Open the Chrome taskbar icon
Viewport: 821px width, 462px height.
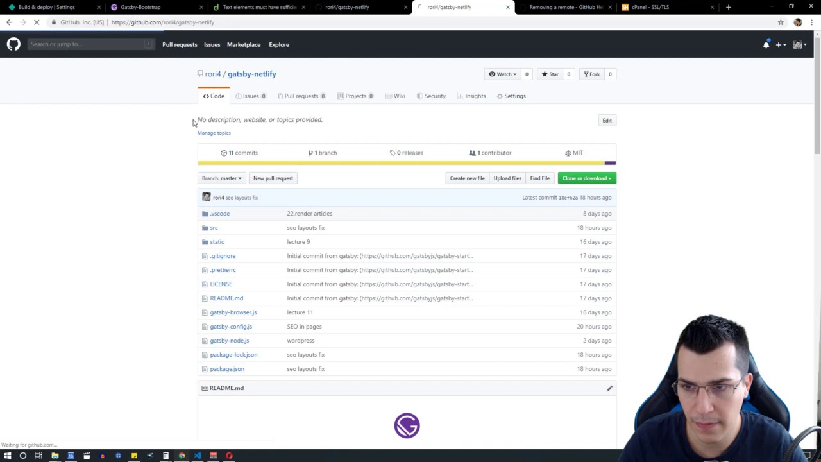[x=182, y=456]
